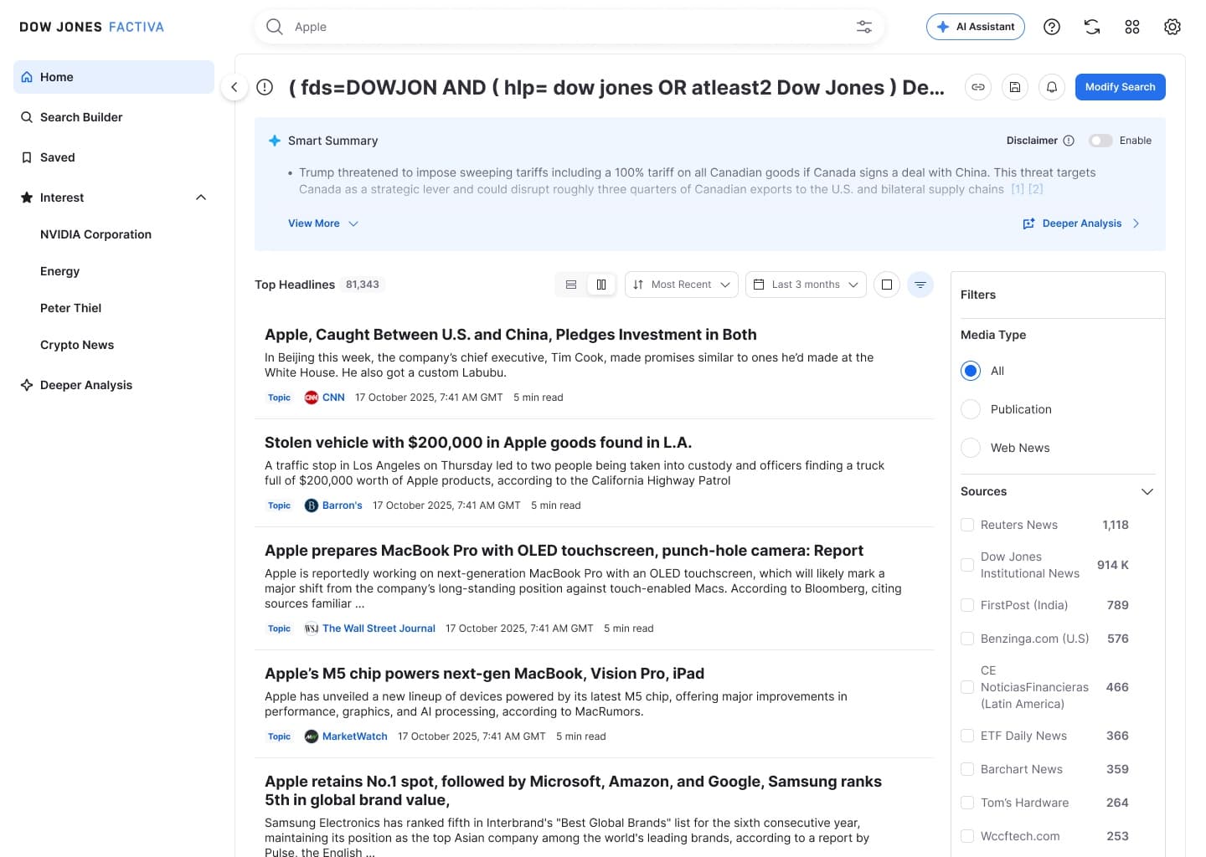Open Apple's M5 chip headline
Screen dimensions: 1206x857
pyautogui.click(x=484, y=674)
